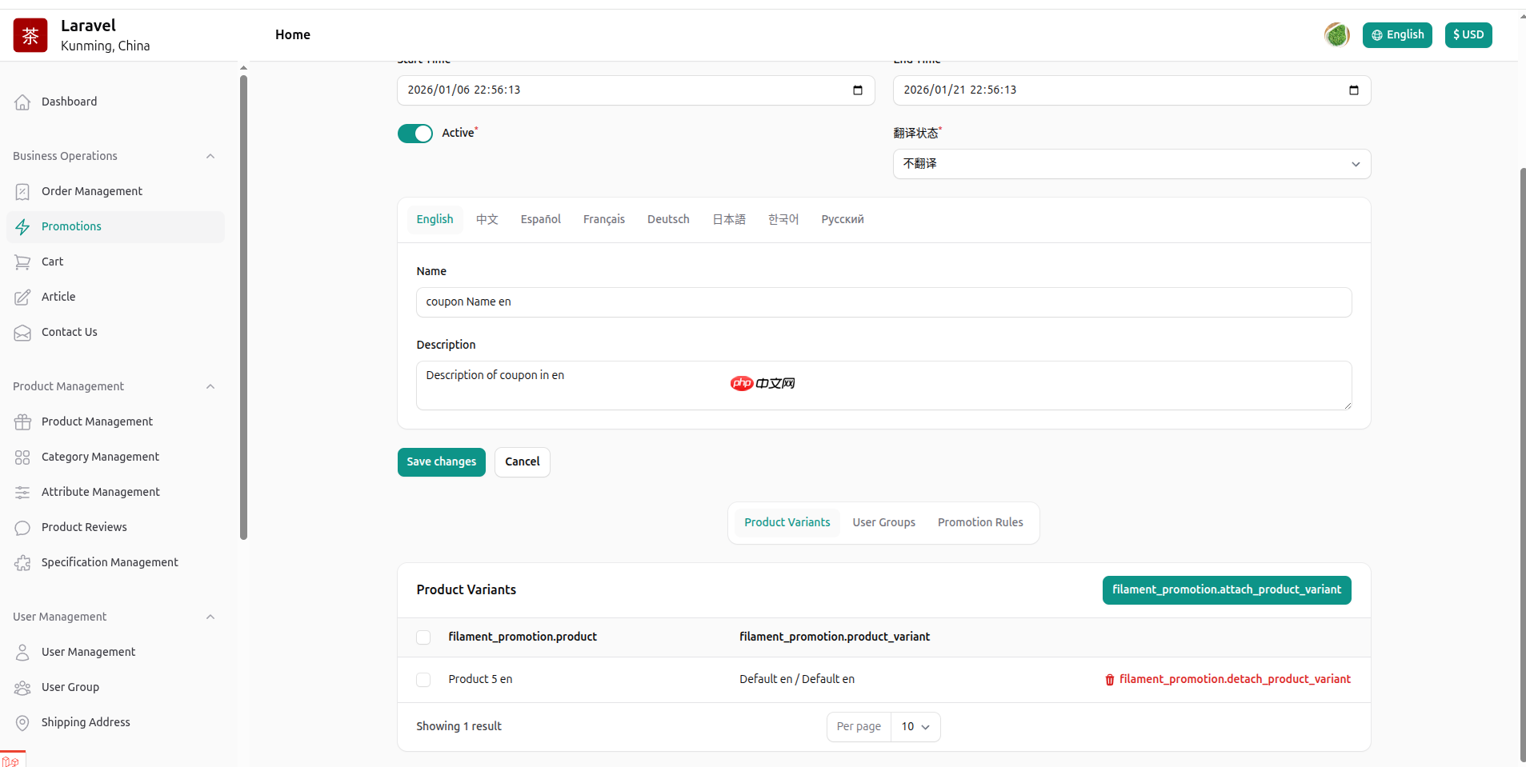Click the Save changes button

tap(441, 461)
